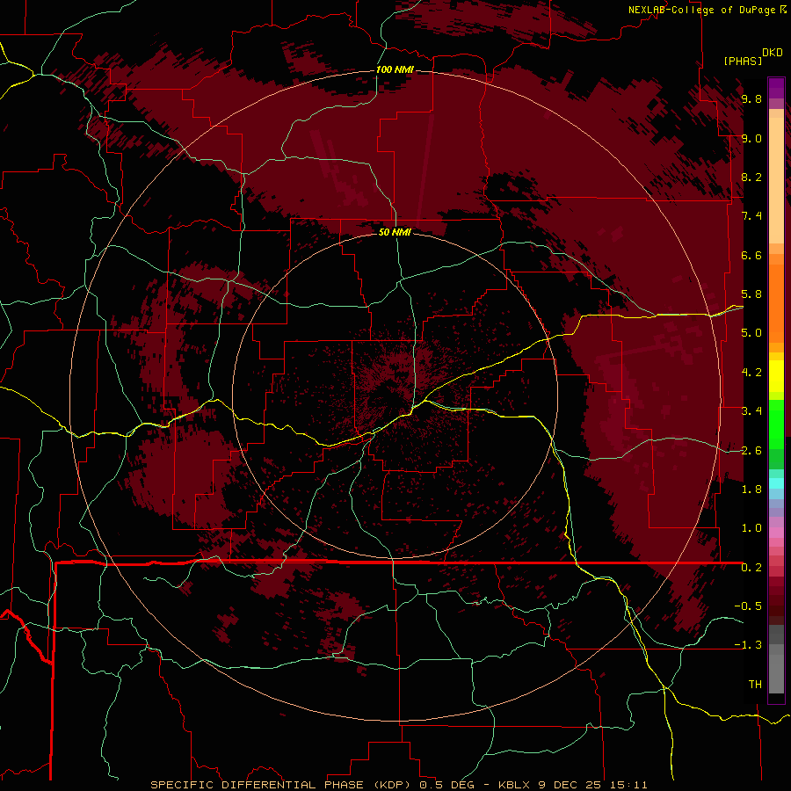Click the -0.5 value on color scale
The width and height of the screenshot is (791, 791).
748,606
